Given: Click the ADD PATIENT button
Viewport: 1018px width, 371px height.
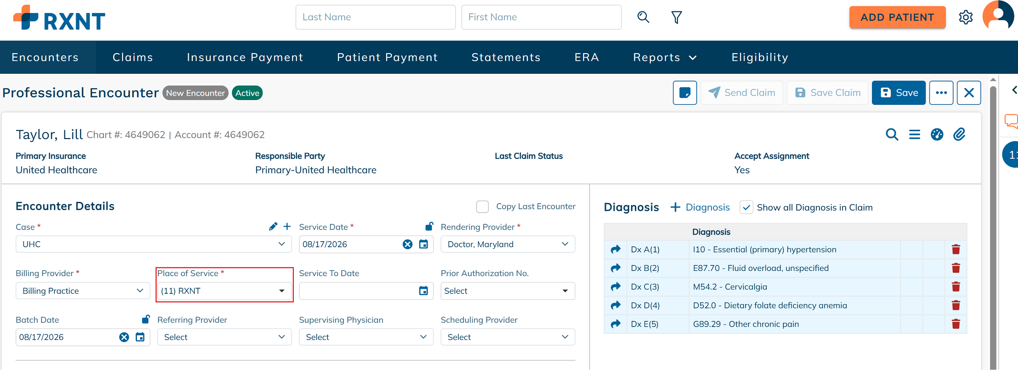Looking at the screenshot, I should [897, 17].
